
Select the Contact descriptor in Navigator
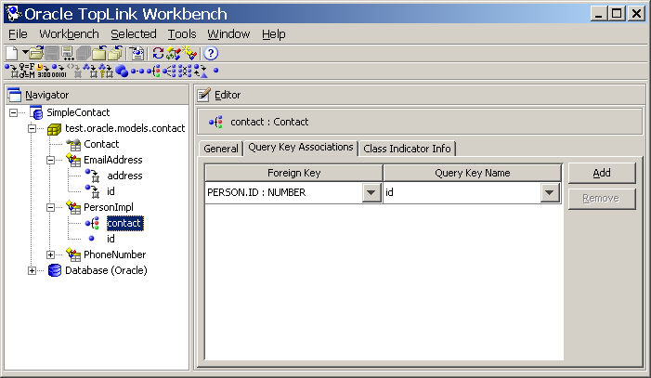click(x=101, y=144)
